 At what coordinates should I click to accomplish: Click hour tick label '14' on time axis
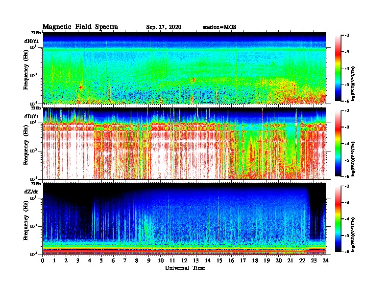pyautogui.click(x=208, y=260)
